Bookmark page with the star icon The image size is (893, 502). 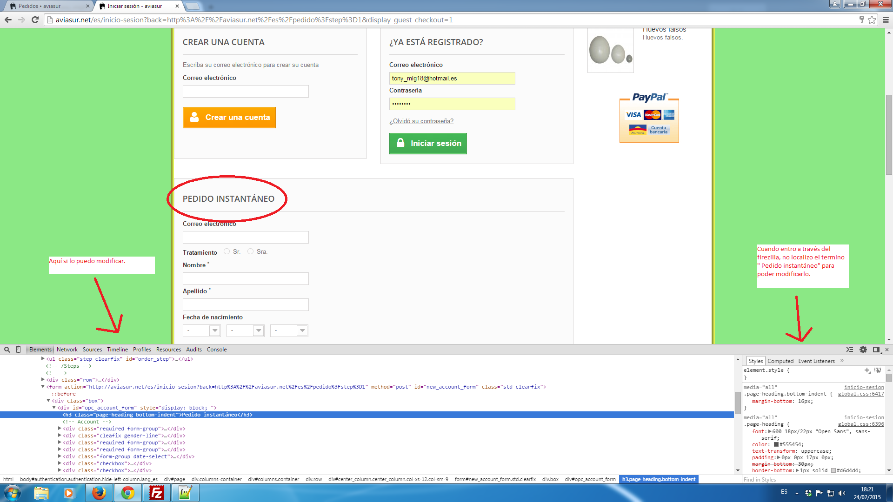tap(872, 20)
